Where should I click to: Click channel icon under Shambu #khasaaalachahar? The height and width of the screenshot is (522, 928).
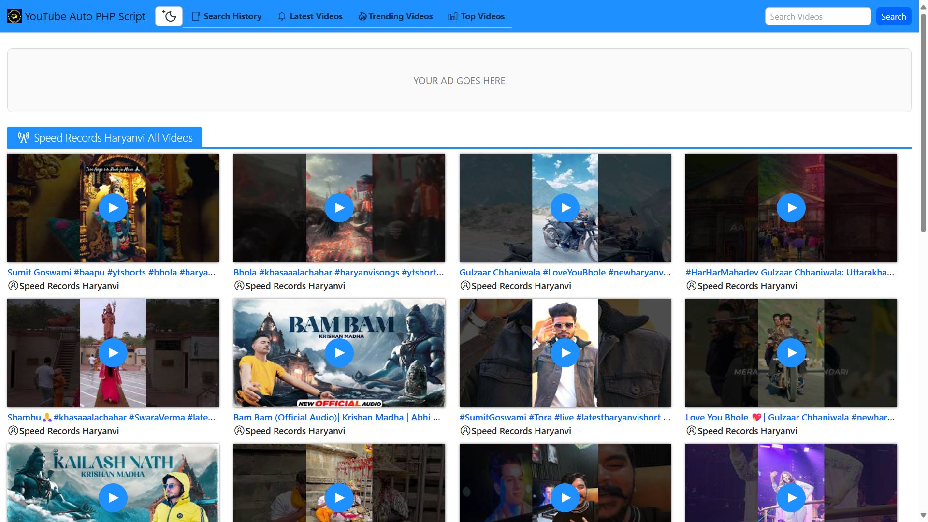[13, 431]
